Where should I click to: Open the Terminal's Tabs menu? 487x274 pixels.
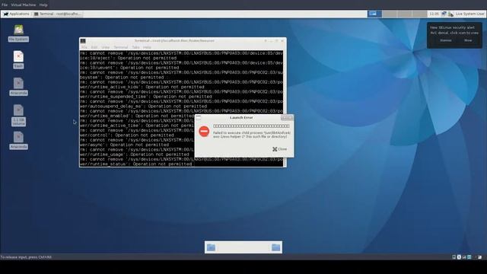[135, 47]
